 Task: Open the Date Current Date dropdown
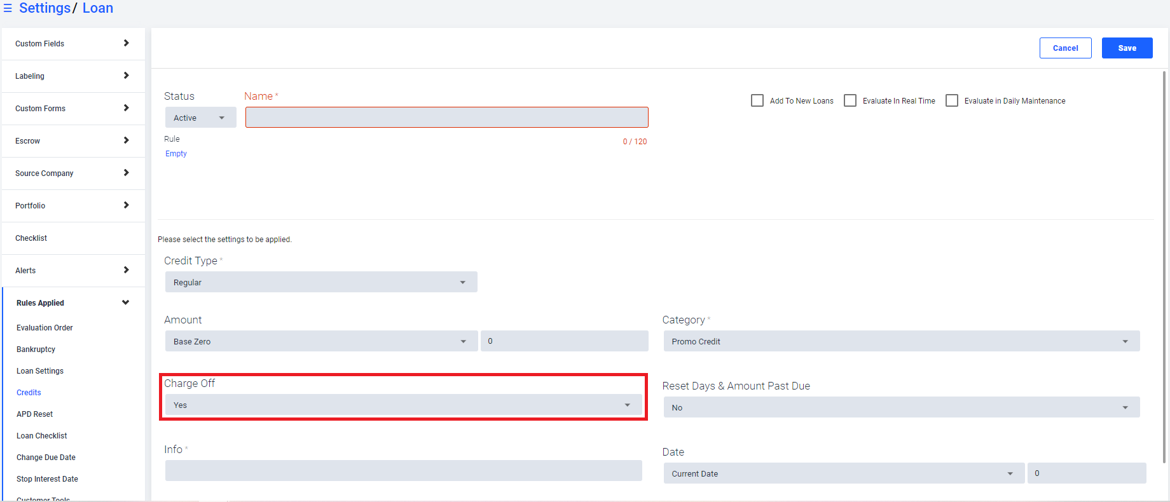pyautogui.click(x=844, y=473)
